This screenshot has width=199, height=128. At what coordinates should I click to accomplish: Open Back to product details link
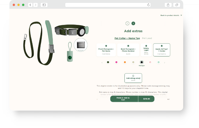coord(170,15)
